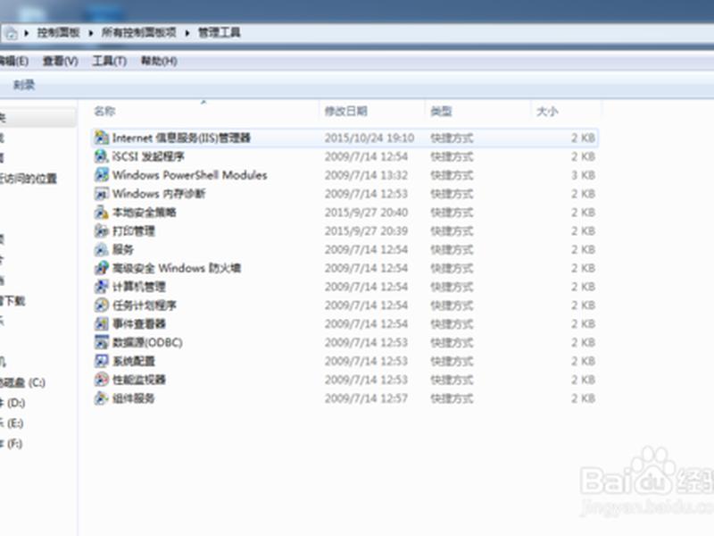Click the 系统配置 file name
The image size is (714, 536).
[134, 361]
